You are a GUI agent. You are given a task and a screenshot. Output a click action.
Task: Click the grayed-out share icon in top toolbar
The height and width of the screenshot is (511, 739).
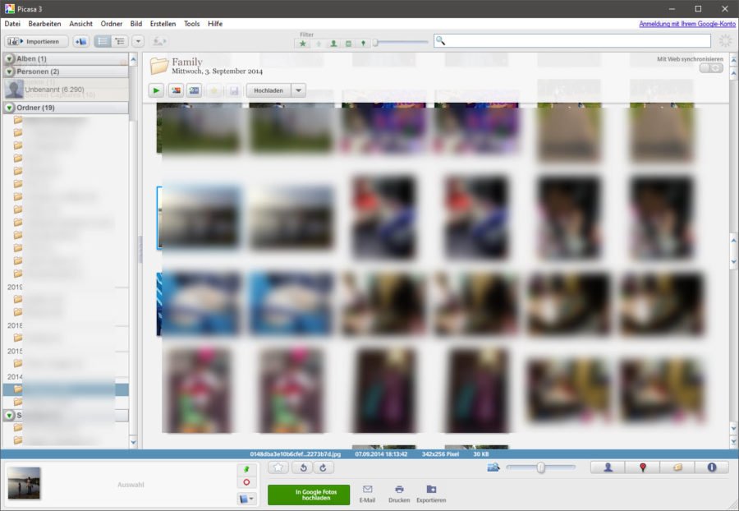[x=159, y=41]
